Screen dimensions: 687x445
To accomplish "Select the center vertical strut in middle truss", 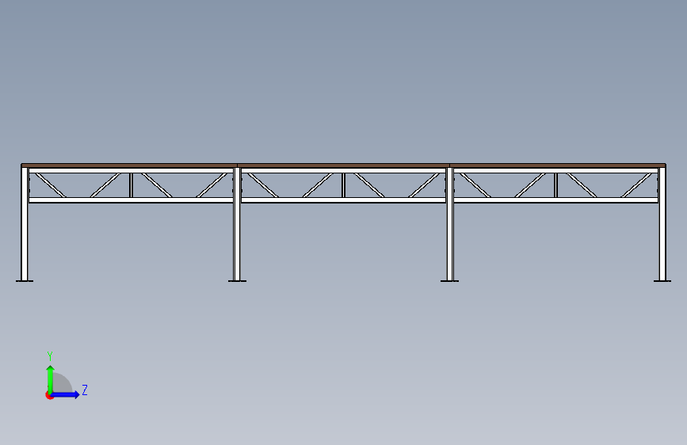I will click(344, 185).
